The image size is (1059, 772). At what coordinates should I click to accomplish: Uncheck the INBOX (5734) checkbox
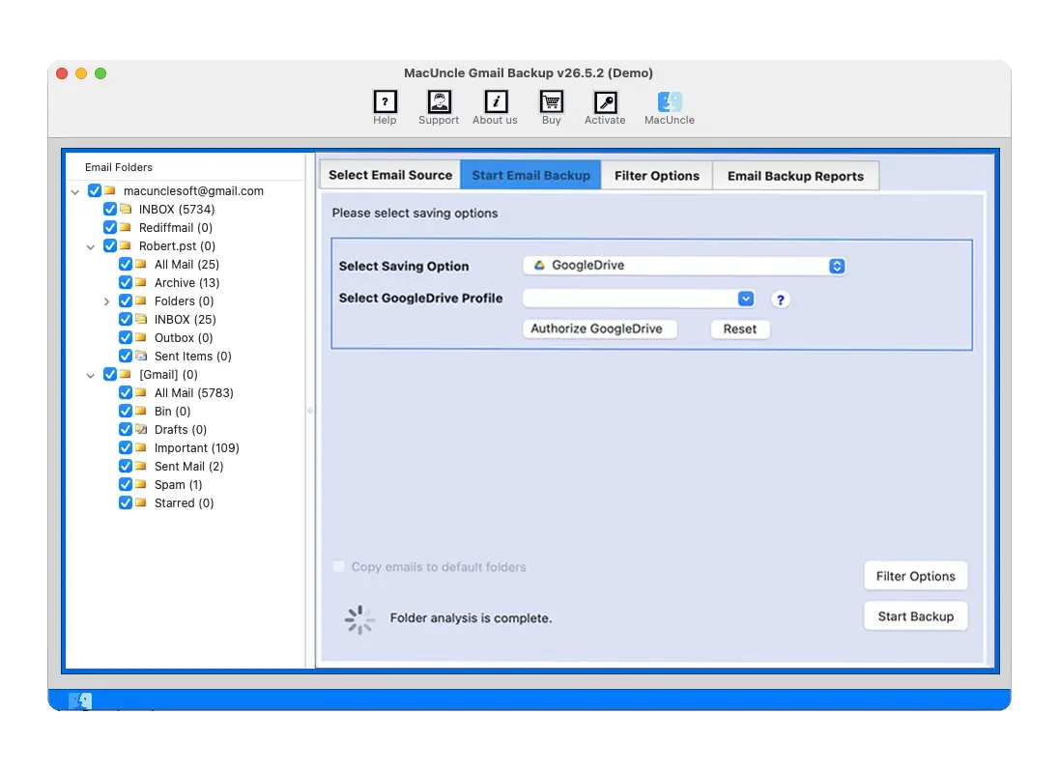click(x=110, y=210)
